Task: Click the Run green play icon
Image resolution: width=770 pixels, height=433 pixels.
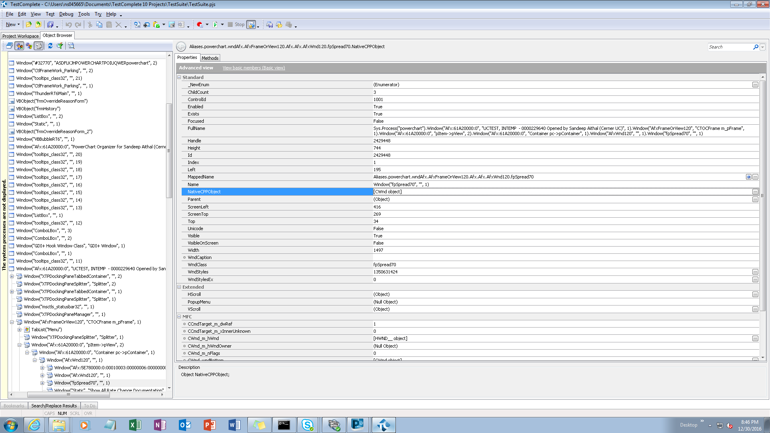Action: [x=215, y=25]
